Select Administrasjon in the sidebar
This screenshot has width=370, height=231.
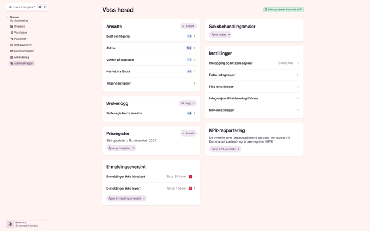click(23, 64)
